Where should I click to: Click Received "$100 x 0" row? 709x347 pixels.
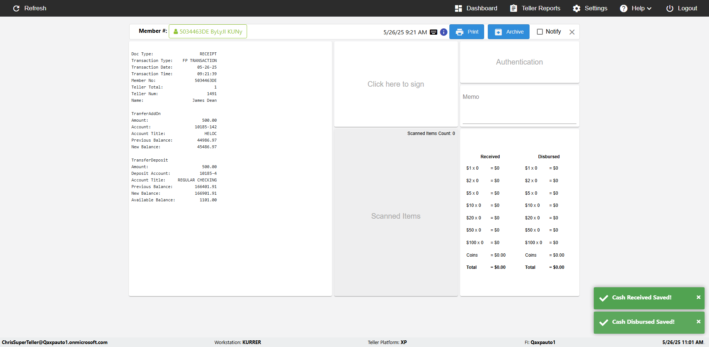pos(483,243)
